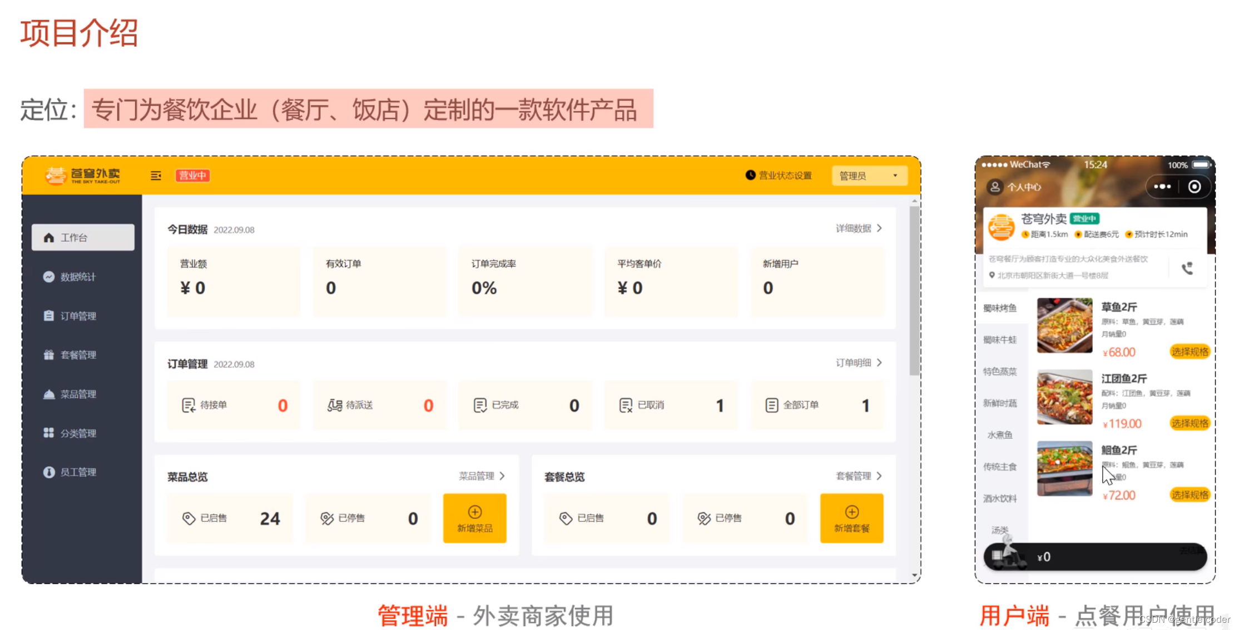1239x630 pixels.
Task: Open the 管理员 dropdown menu
Action: click(869, 176)
